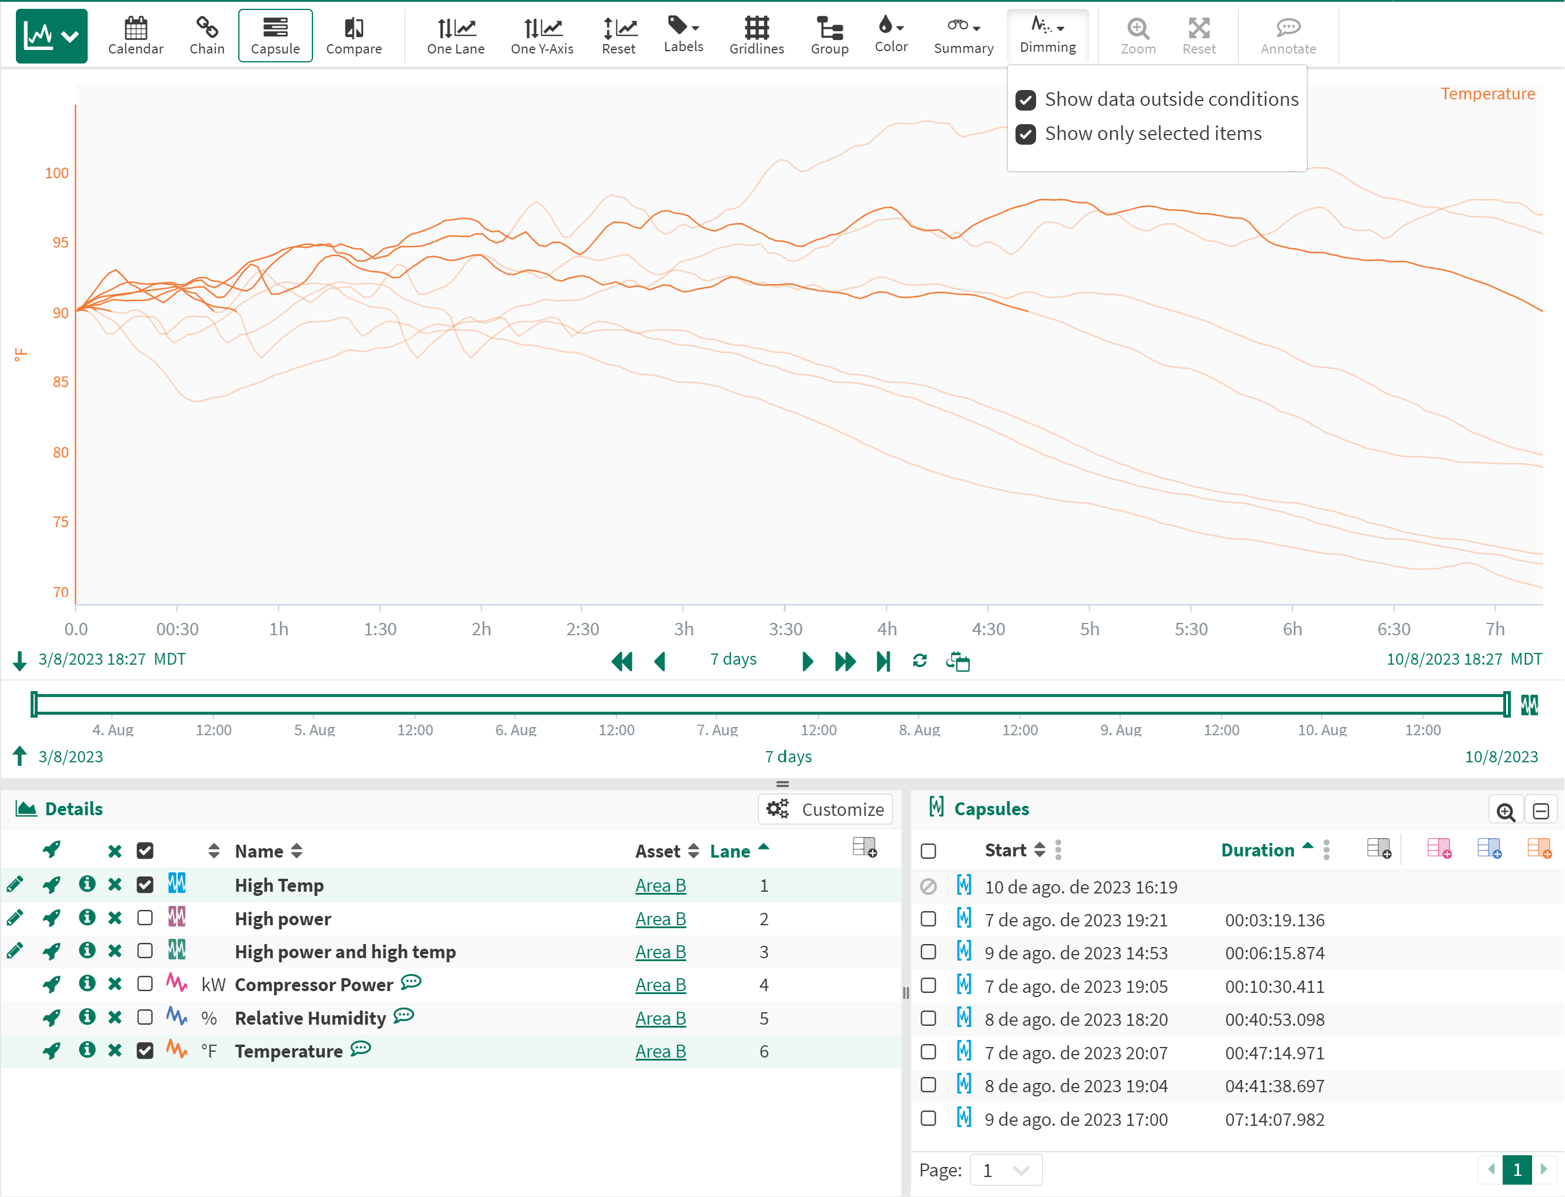Edit the High Temp condition pencil icon
This screenshot has width=1565, height=1197.
(x=15, y=885)
